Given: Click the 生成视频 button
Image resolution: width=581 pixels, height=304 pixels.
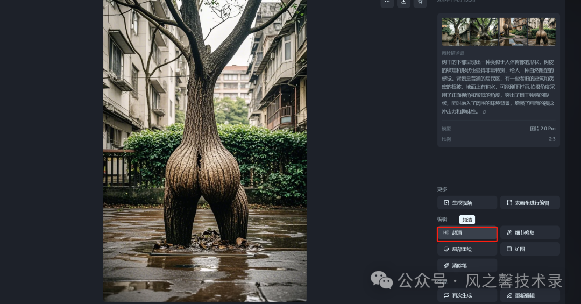Looking at the screenshot, I should (467, 203).
